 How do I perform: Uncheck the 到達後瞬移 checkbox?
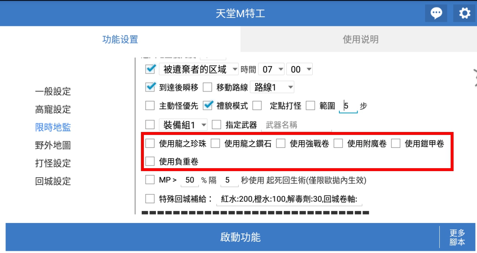click(x=150, y=87)
